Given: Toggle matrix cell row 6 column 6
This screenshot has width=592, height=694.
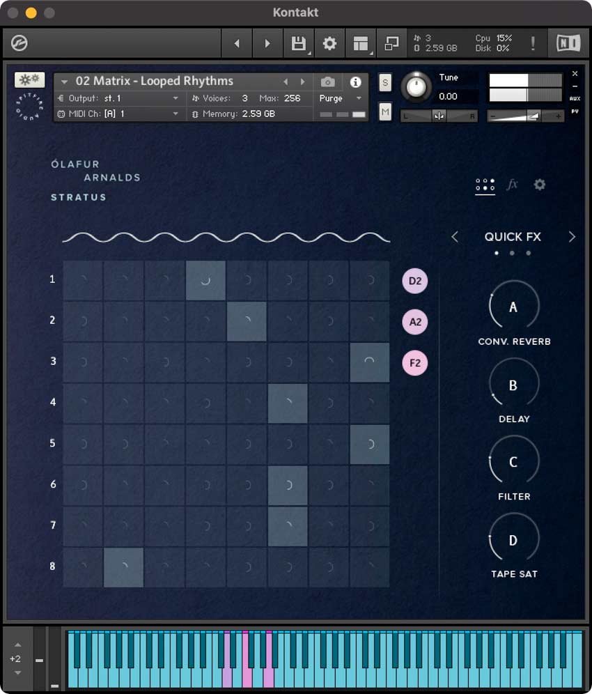Looking at the screenshot, I should [x=288, y=485].
